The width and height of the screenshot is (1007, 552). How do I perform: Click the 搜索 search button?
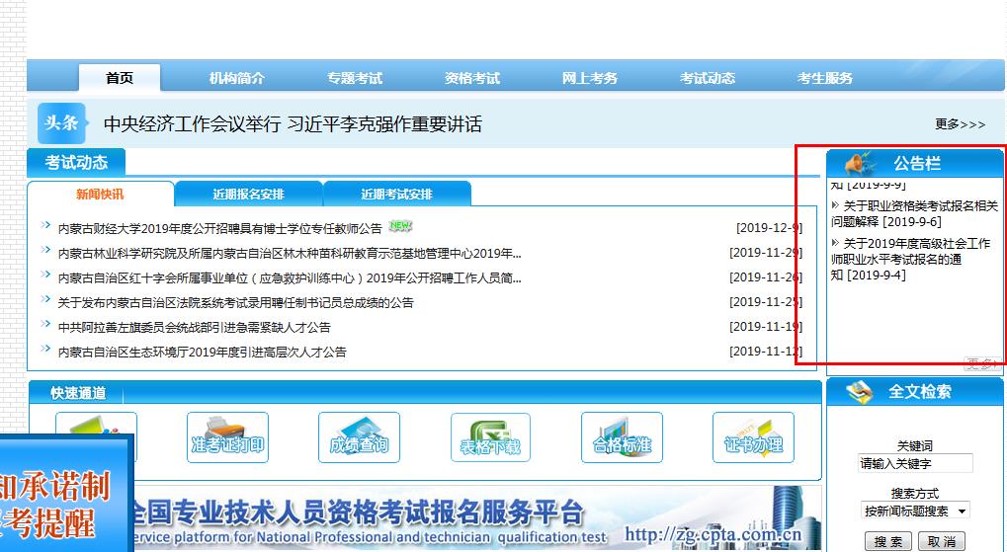887,541
